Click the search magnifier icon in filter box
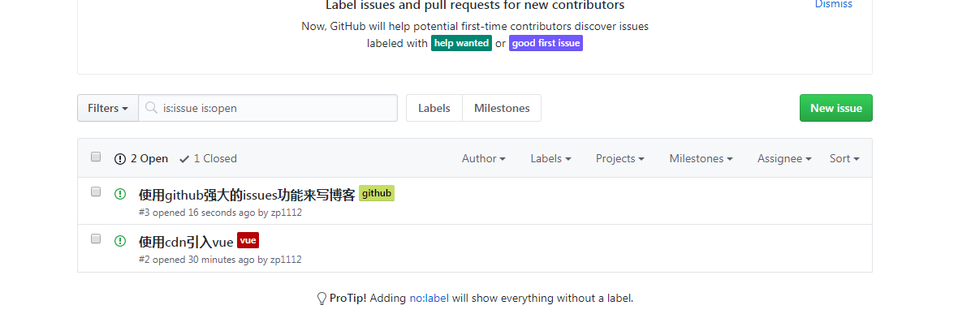Image resolution: width=971 pixels, height=314 pixels. point(150,108)
